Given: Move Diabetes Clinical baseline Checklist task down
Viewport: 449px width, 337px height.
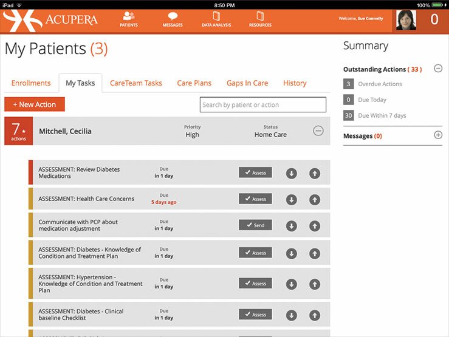Looking at the screenshot, I should click(292, 315).
